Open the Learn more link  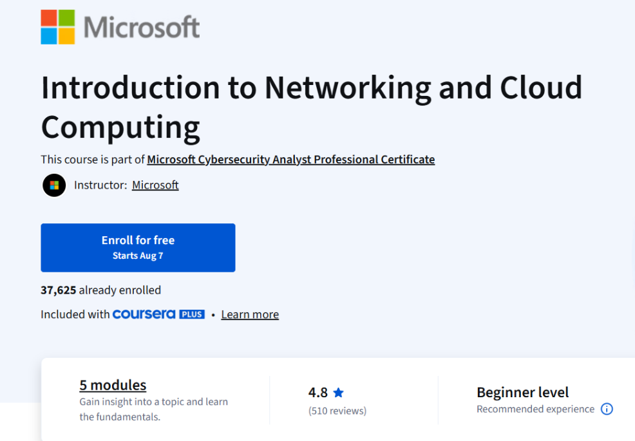point(250,314)
